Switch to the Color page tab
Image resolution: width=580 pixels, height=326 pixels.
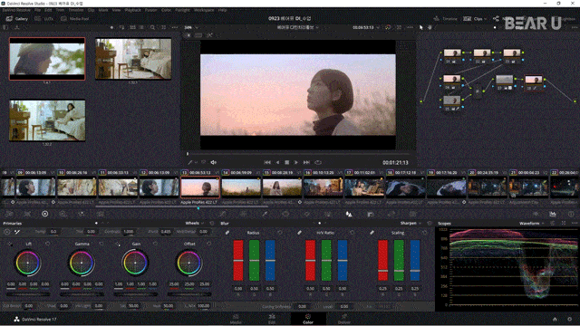click(x=308, y=319)
